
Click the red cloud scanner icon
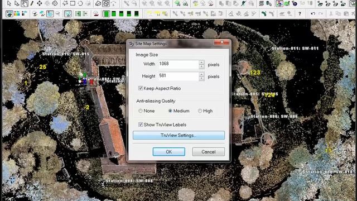(x=96, y=14)
